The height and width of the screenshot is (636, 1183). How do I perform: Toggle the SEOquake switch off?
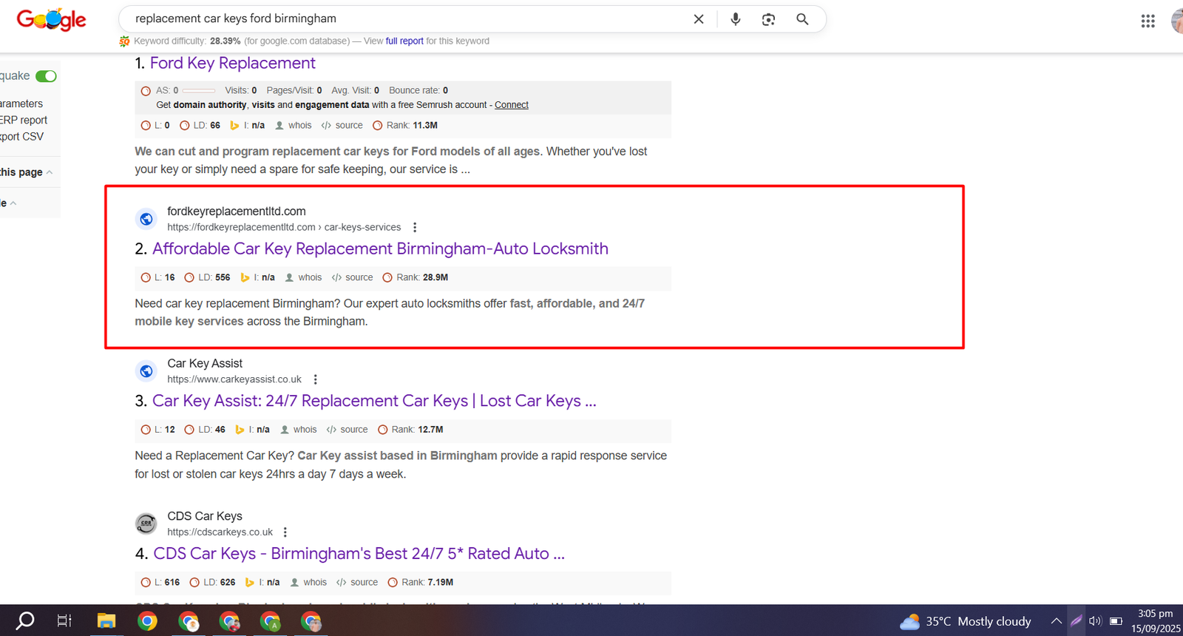[46, 76]
